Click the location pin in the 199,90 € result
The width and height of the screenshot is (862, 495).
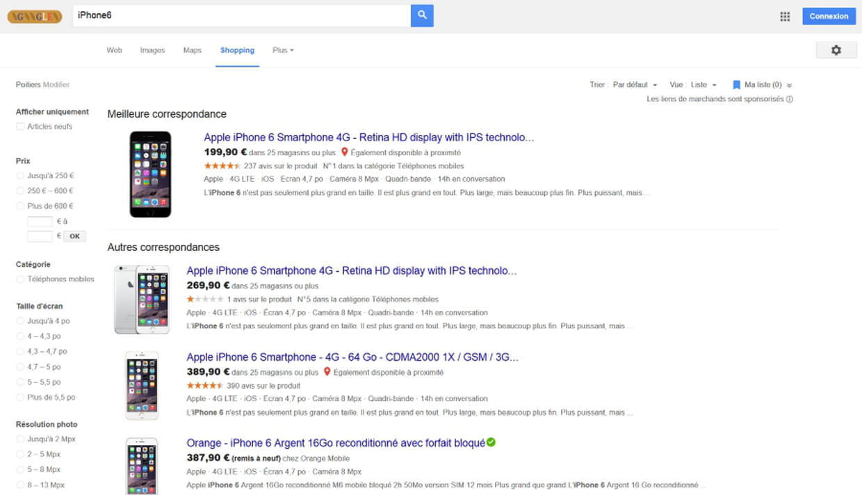[x=344, y=152]
